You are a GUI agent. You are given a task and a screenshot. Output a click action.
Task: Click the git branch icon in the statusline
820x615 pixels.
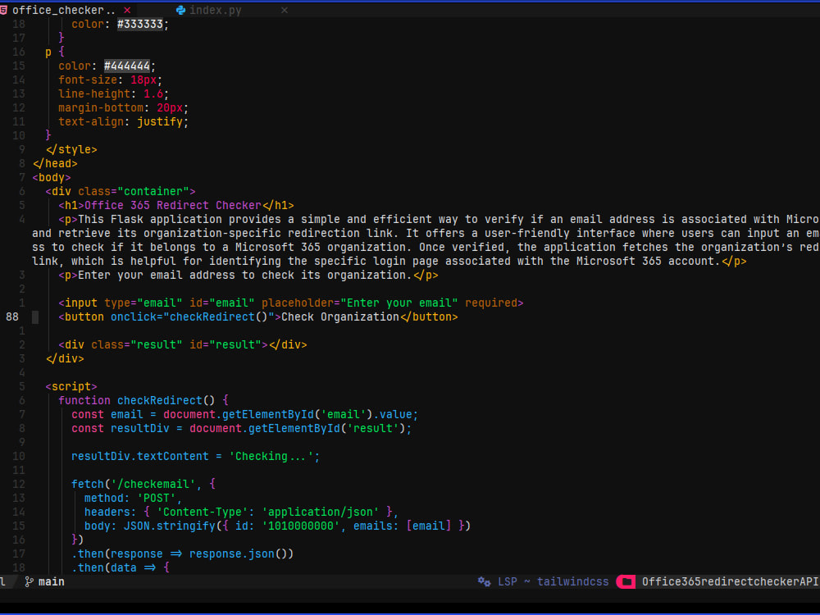pos(30,581)
